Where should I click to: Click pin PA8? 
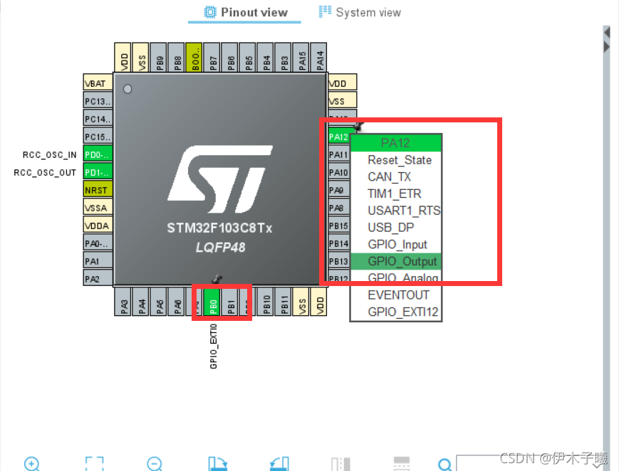pos(339,208)
